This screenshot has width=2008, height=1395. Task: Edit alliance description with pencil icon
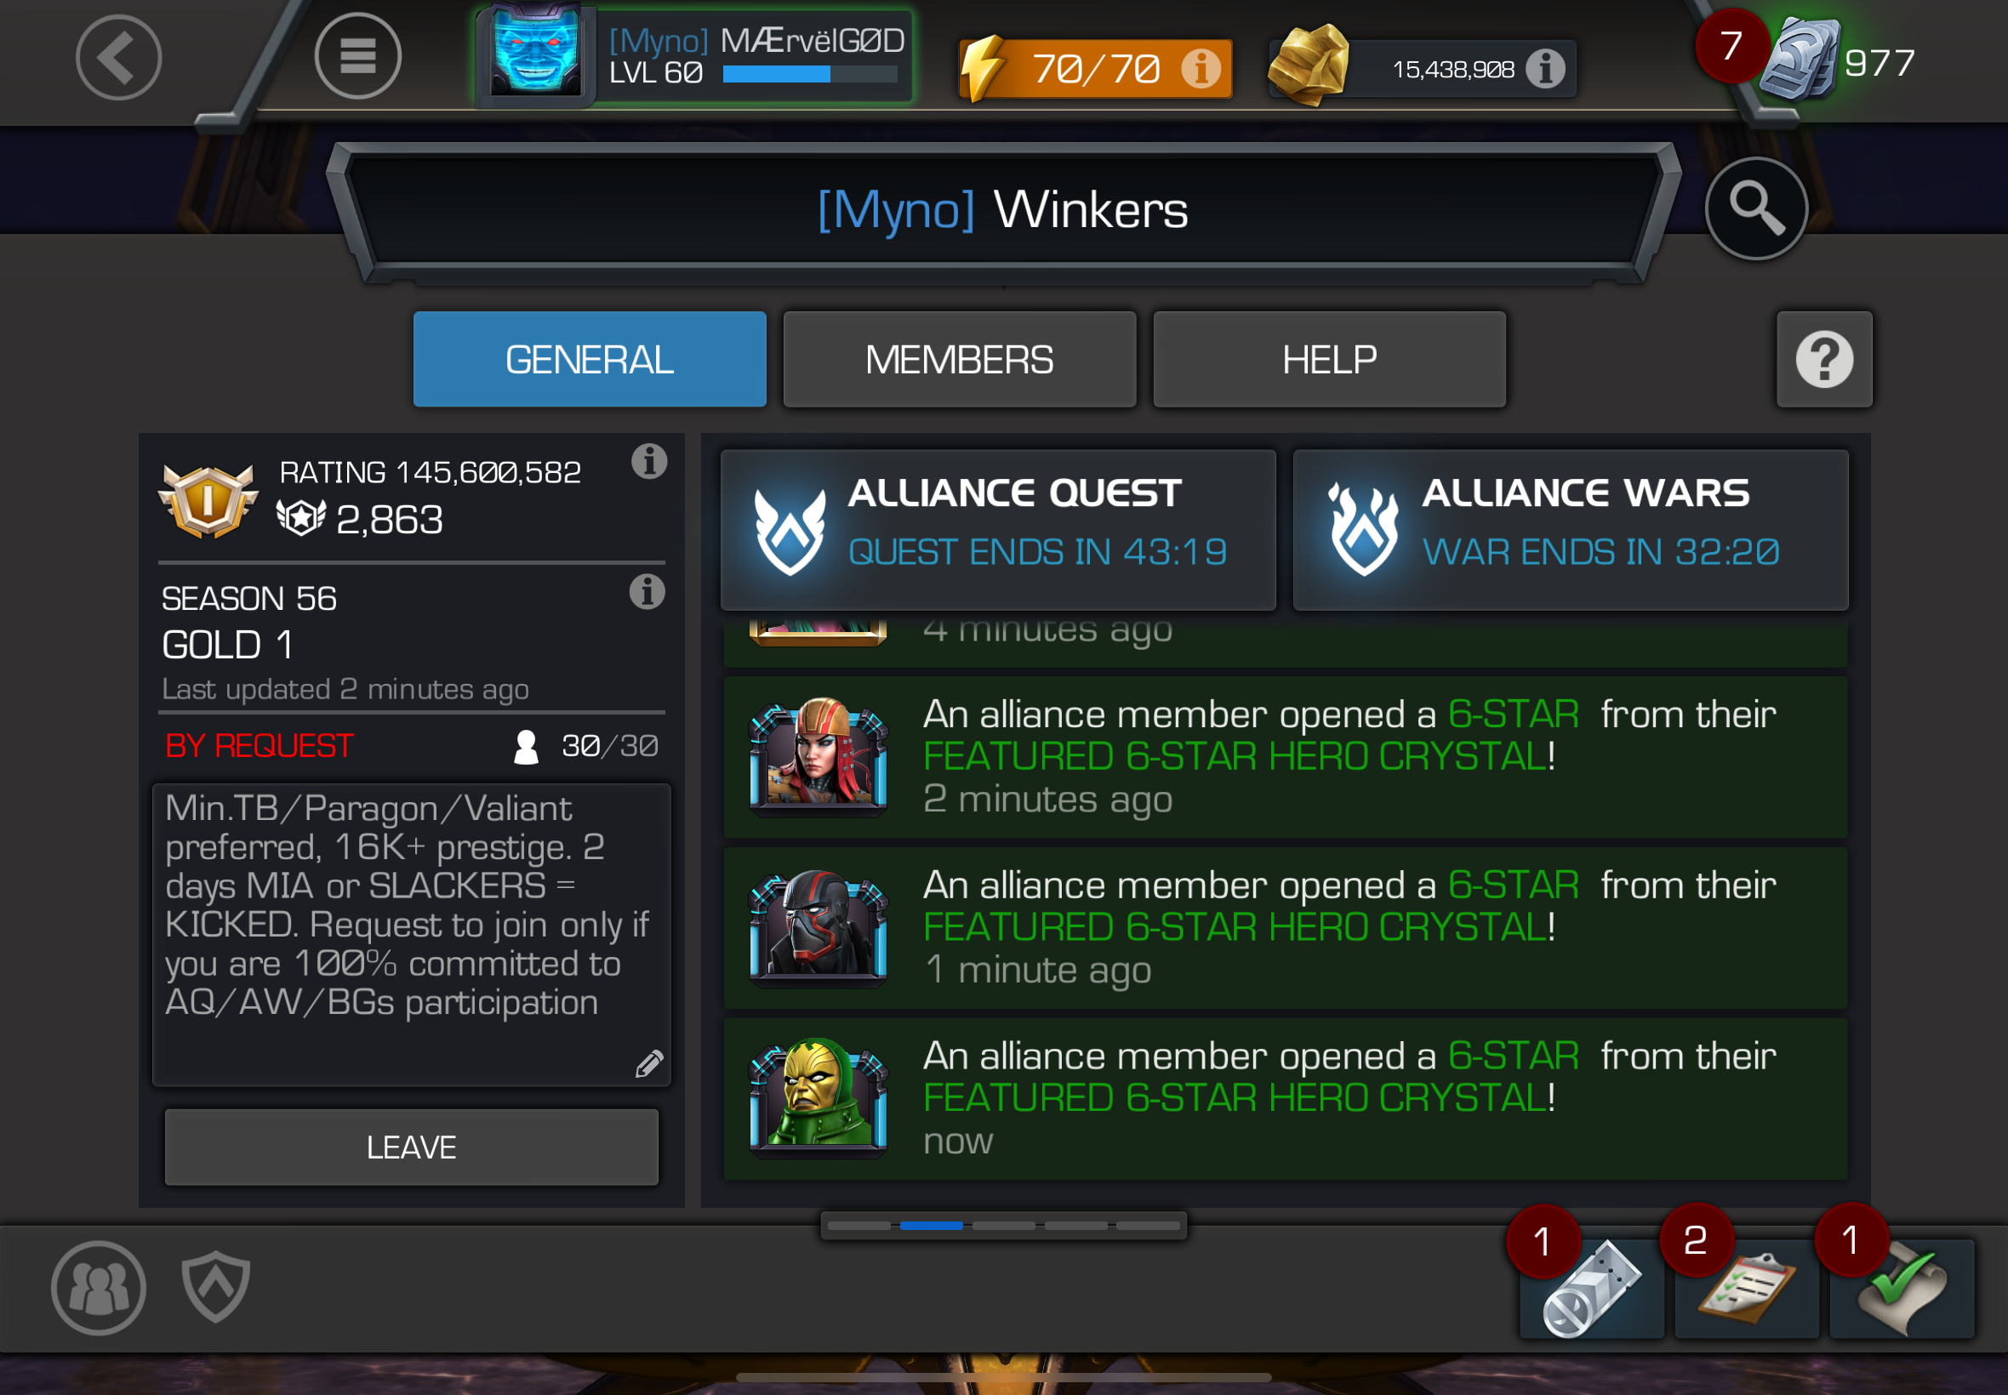pos(649,1064)
